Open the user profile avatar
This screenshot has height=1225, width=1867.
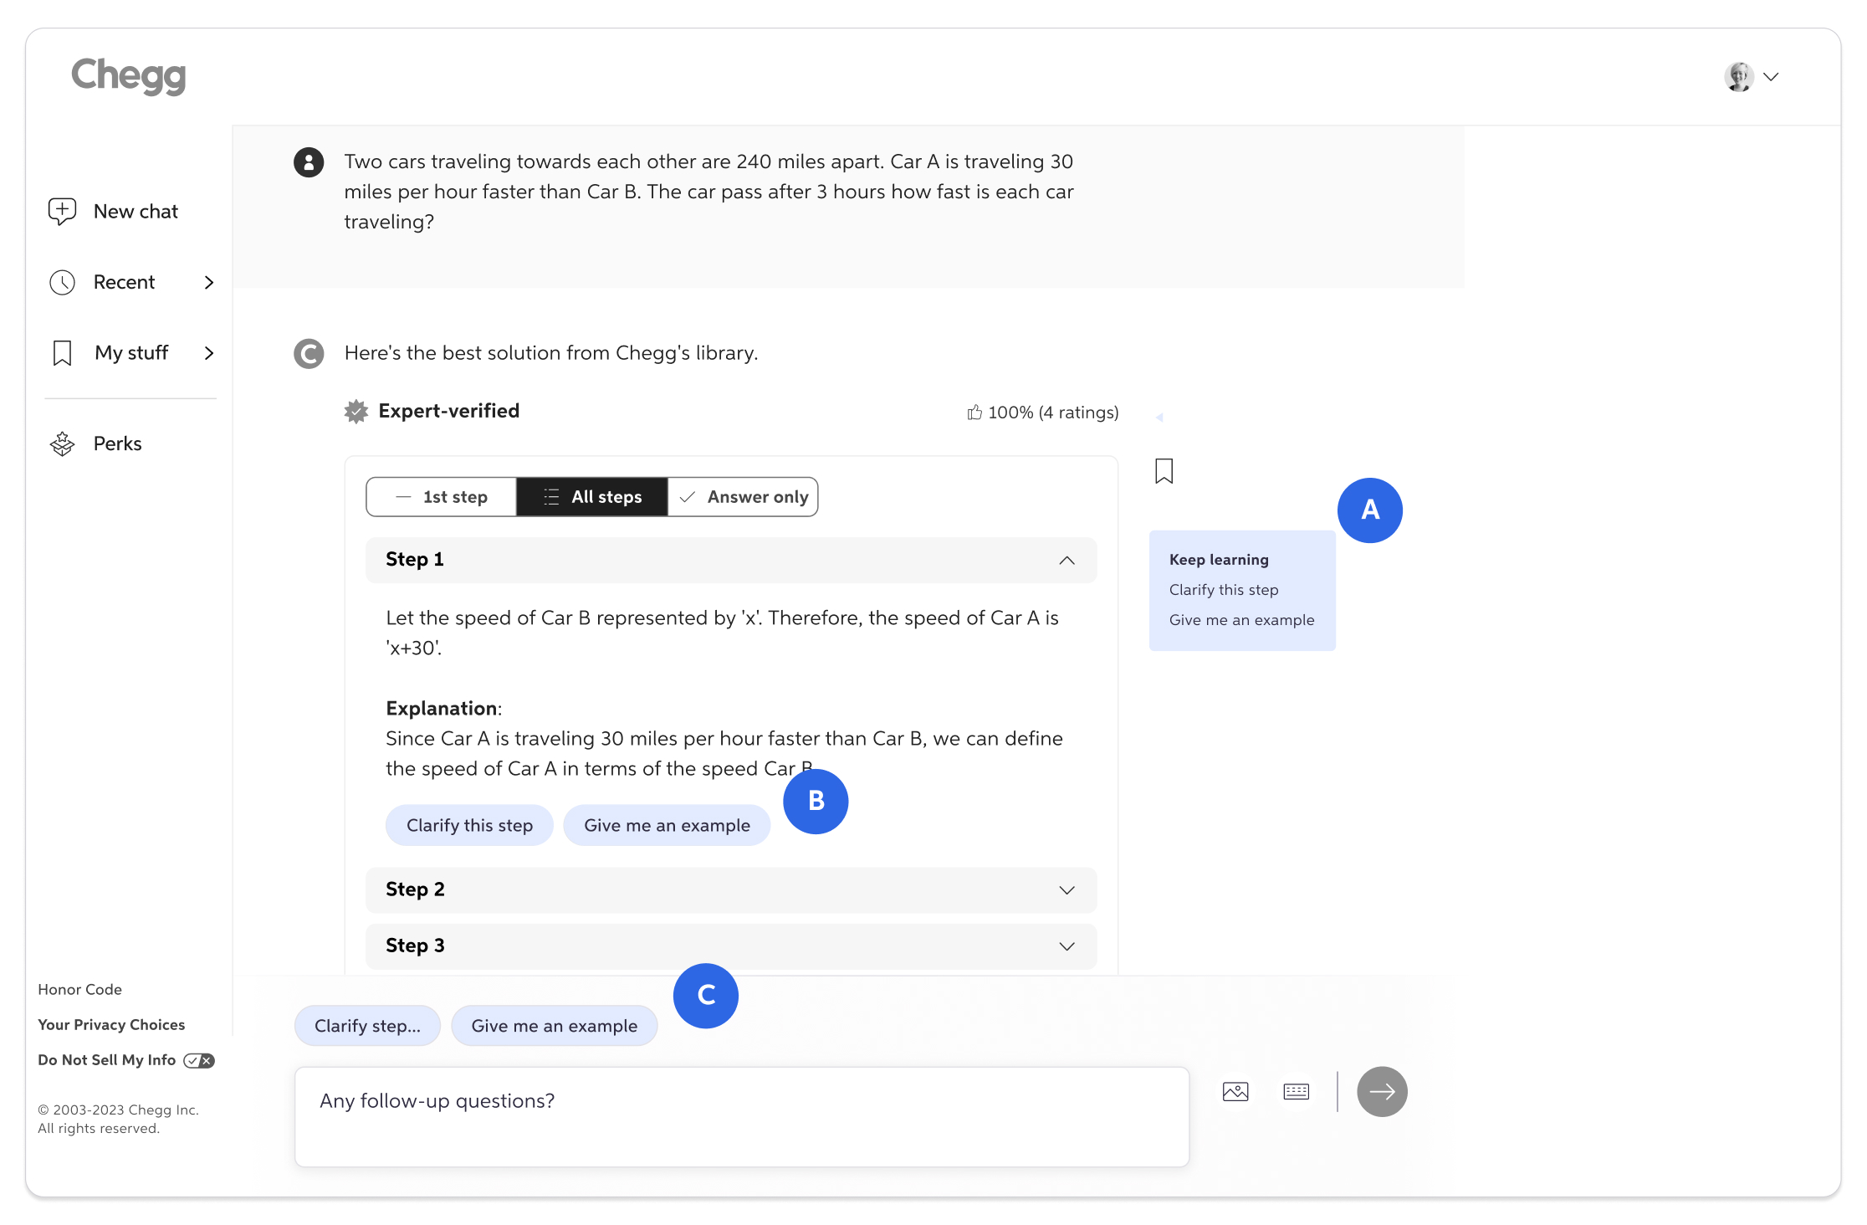1739,77
